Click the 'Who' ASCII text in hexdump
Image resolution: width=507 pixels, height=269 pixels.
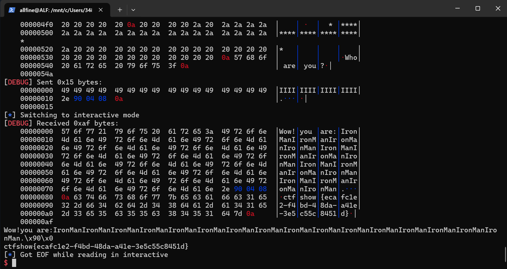[x=351, y=57]
